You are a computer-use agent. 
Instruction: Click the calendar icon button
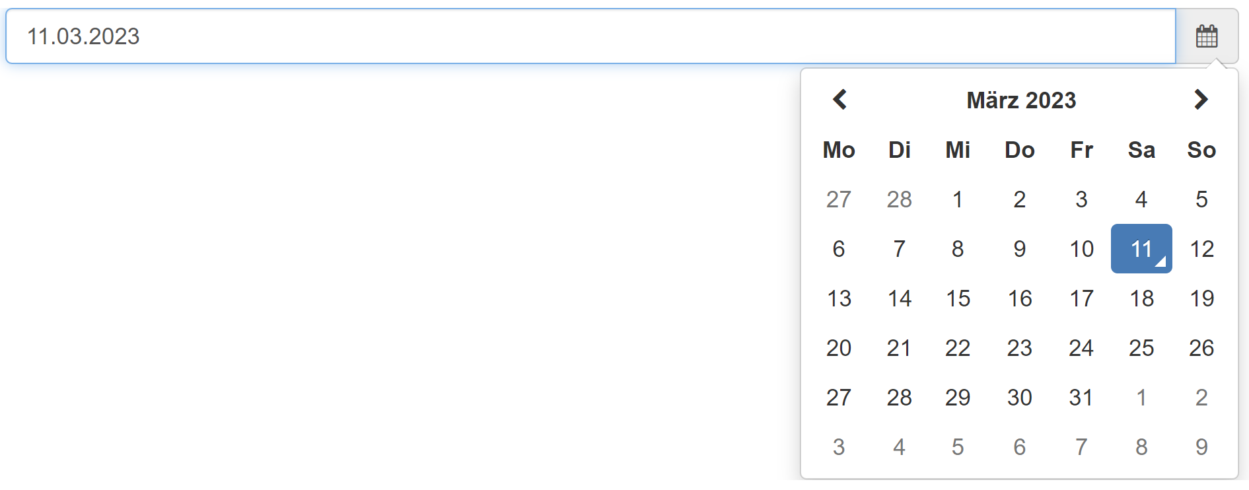click(x=1206, y=36)
